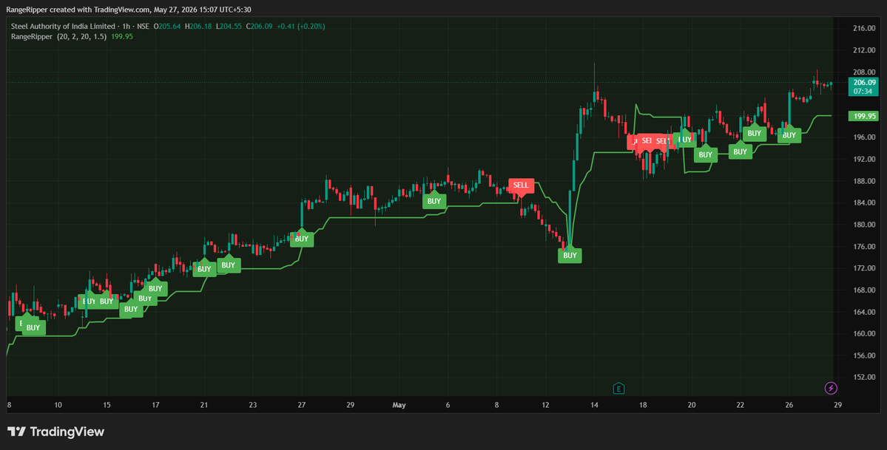Viewport: 887px width, 450px height.
Task: Click the date label 10 on time axis
Action: pyautogui.click(x=58, y=406)
